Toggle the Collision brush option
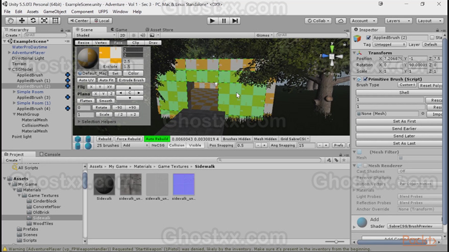The width and height of the screenshot is (449, 252). tap(177, 146)
